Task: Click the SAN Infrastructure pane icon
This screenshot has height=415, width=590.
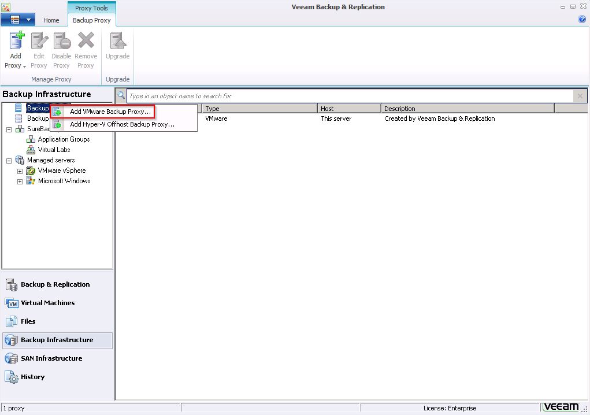Action: (x=12, y=358)
